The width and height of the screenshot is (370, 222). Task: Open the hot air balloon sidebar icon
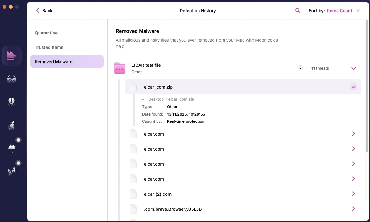point(11,102)
